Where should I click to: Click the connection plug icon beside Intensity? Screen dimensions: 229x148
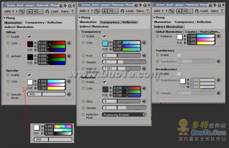219,93
